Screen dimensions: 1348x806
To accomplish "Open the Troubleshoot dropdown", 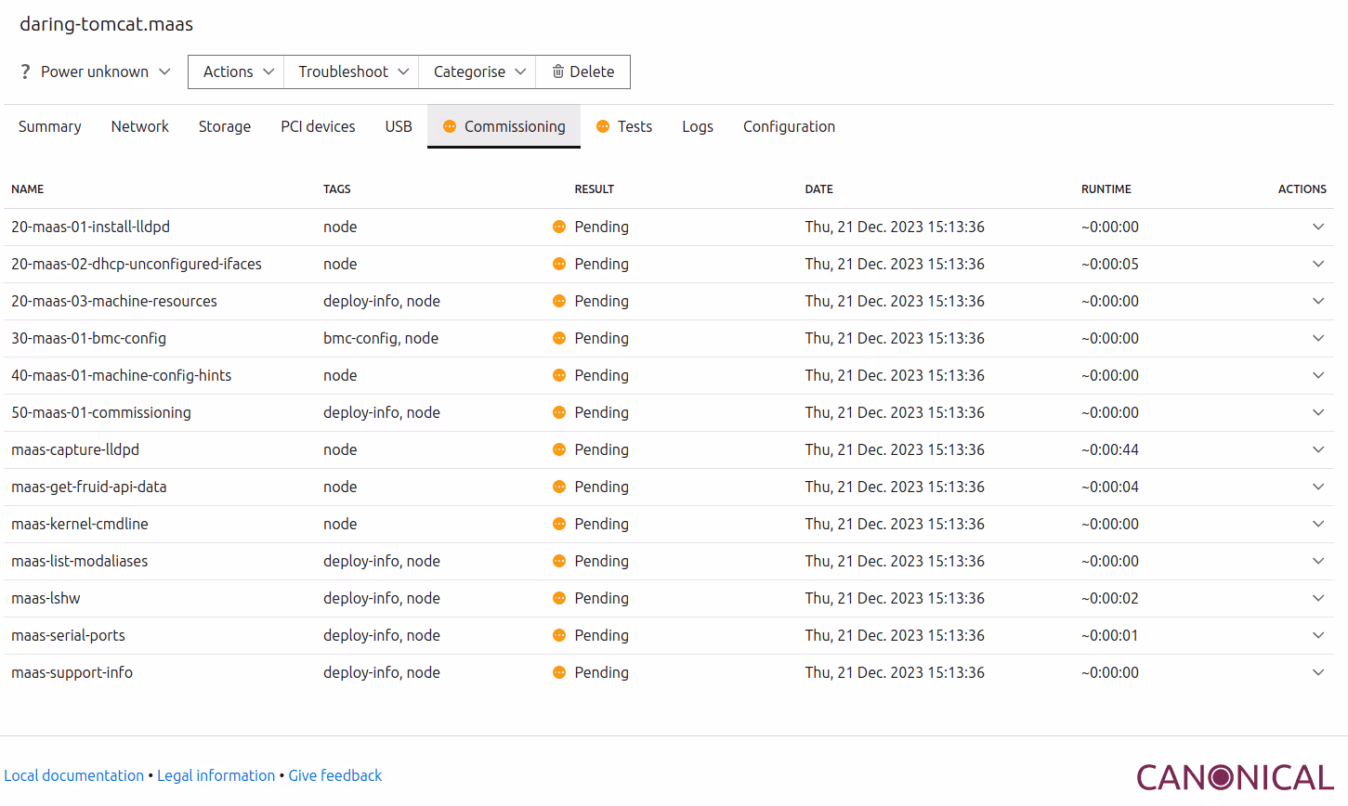I will point(353,71).
